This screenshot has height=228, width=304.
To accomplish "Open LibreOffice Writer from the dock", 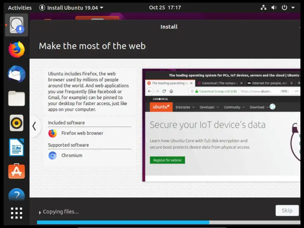I will pyautogui.click(x=17, y=147).
